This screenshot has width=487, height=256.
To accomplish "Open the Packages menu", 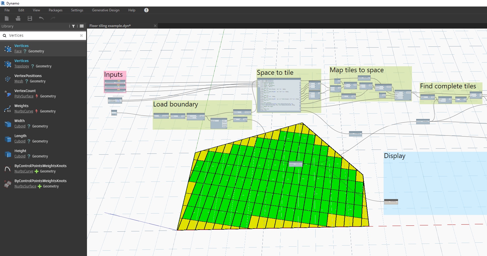I will [x=55, y=10].
